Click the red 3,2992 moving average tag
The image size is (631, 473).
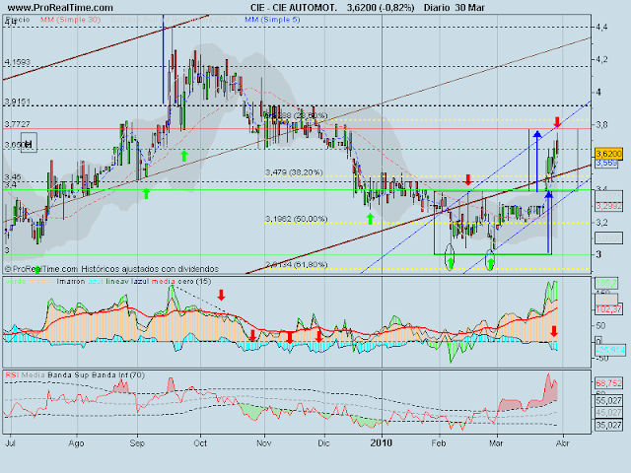coord(608,206)
